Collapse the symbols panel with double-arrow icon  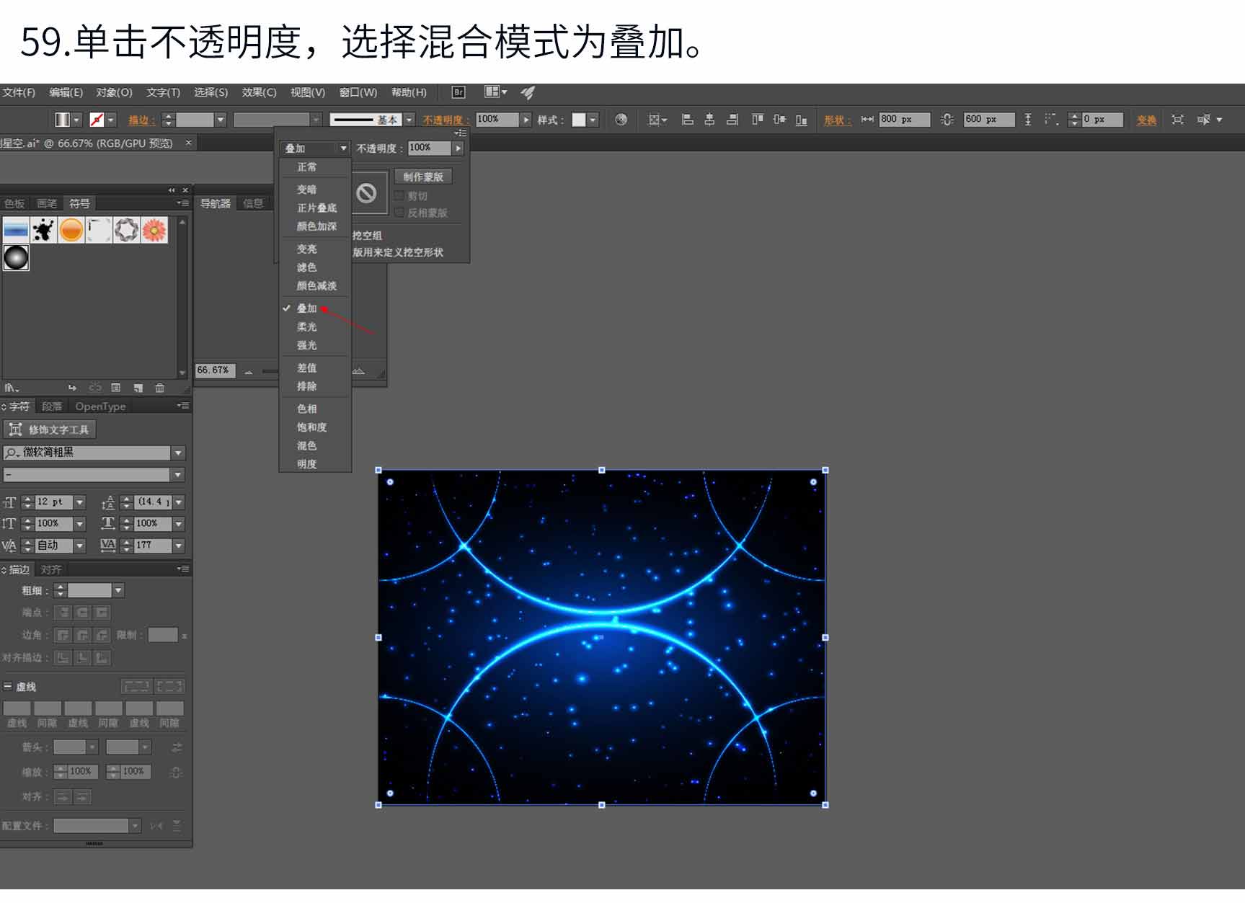(172, 190)
